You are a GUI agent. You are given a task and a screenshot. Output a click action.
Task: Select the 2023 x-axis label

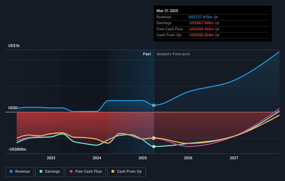click(51, 158)
